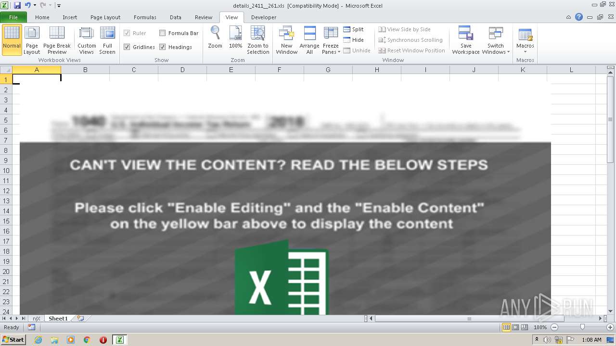Click the horizontal scrollbar
This screenshot has width=616, height=346.
(x=469, y=318)
